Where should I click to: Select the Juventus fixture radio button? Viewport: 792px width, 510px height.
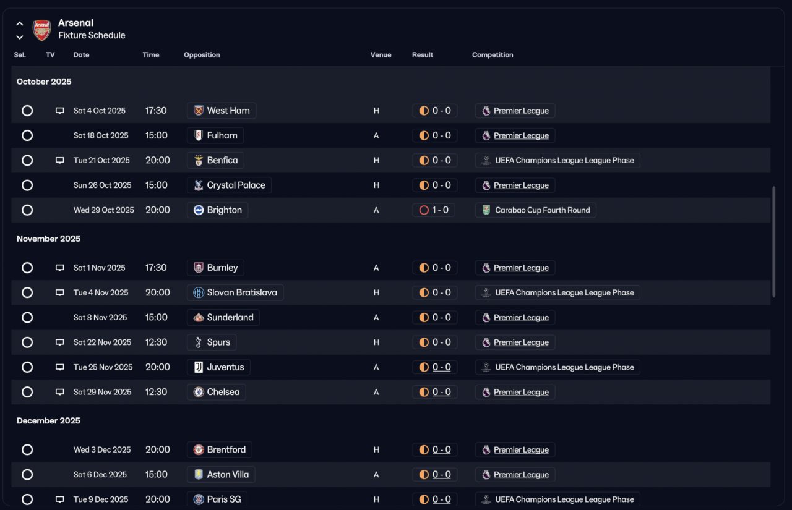point(27,367)
